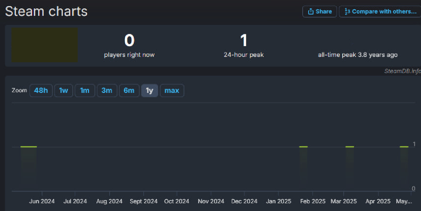
Task: Click 'all-time peak 3.8 years ago'
Action: (358, 55)
